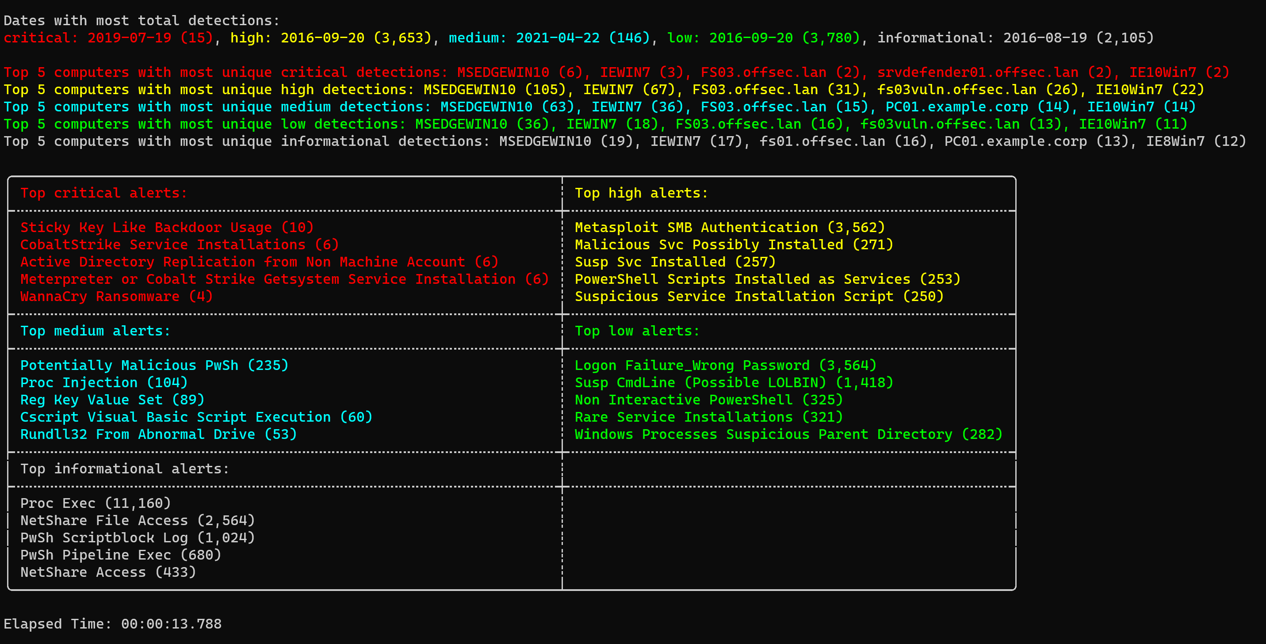The width and height of the screenshot is (1266, 644).
Task: Click Rundll32 From Abnormal Drive alert
Action: (x=158, y=434)
